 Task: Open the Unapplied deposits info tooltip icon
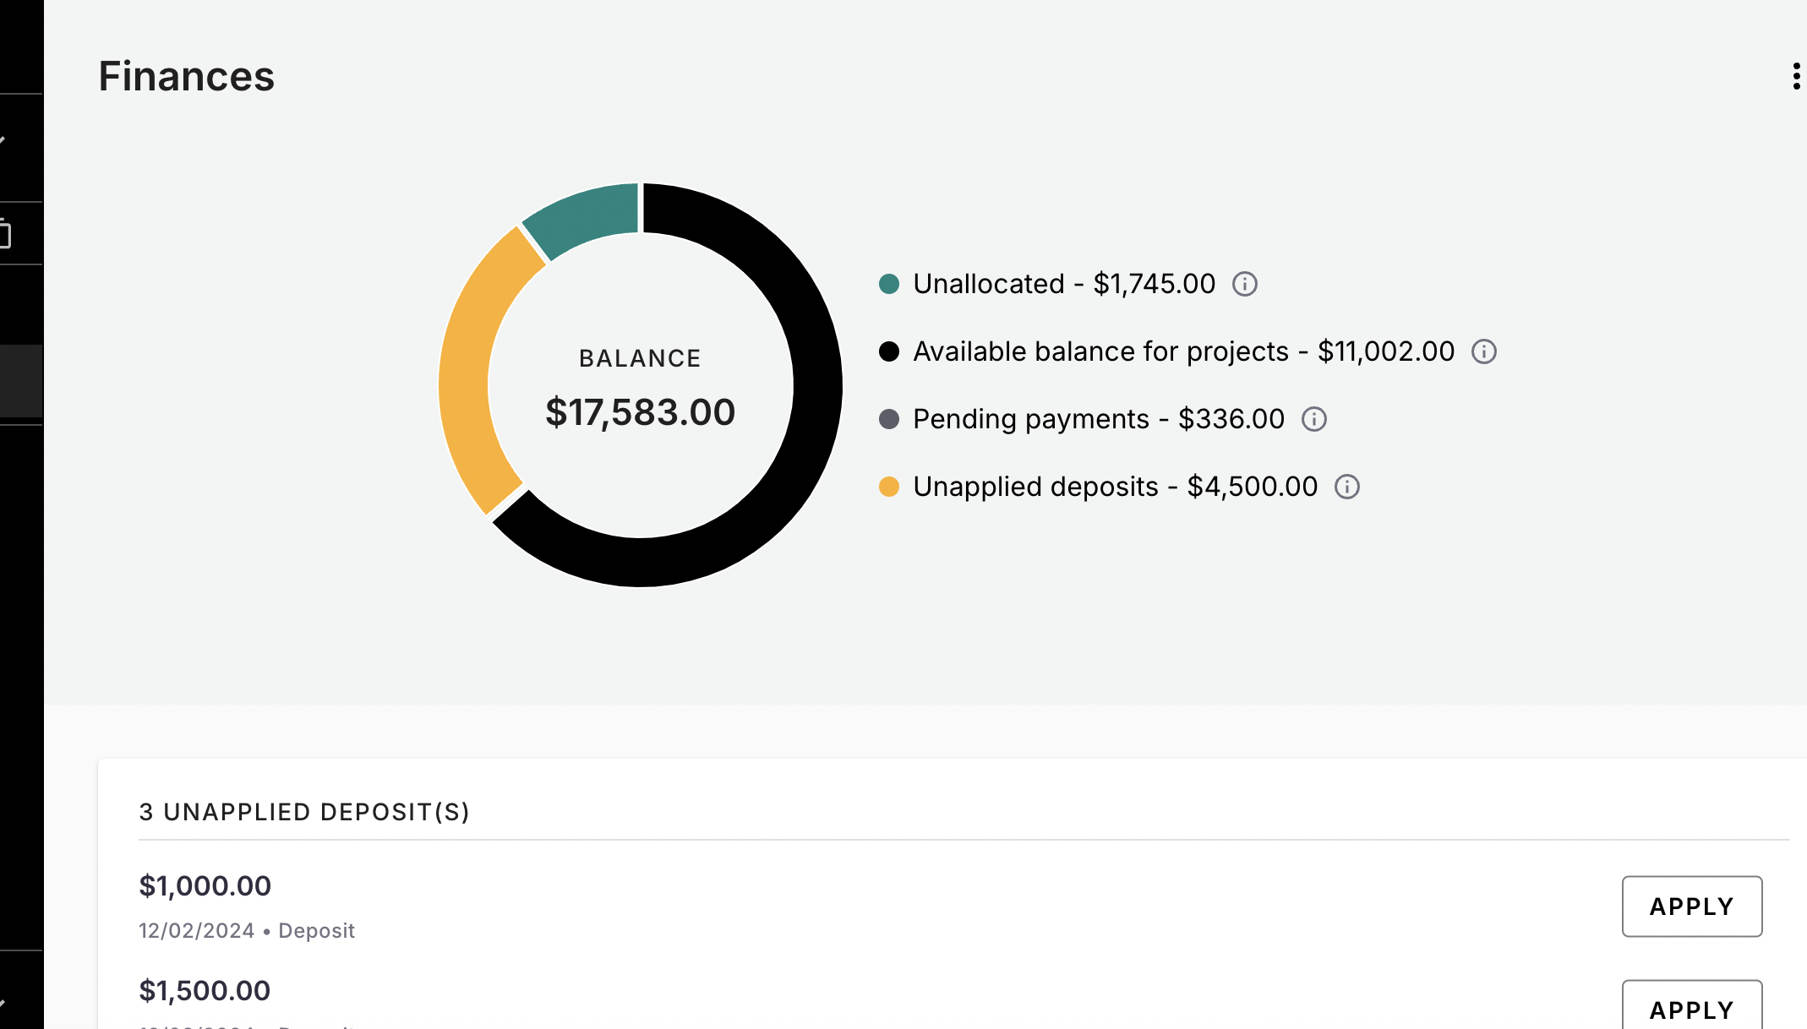1346,487
